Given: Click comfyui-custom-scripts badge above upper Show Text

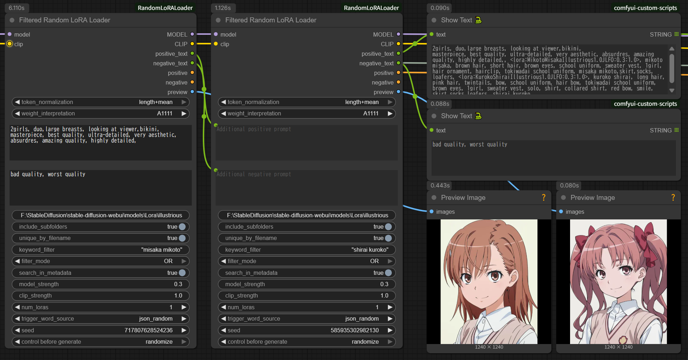Looking at the screenshot, I should coord(645,8).
